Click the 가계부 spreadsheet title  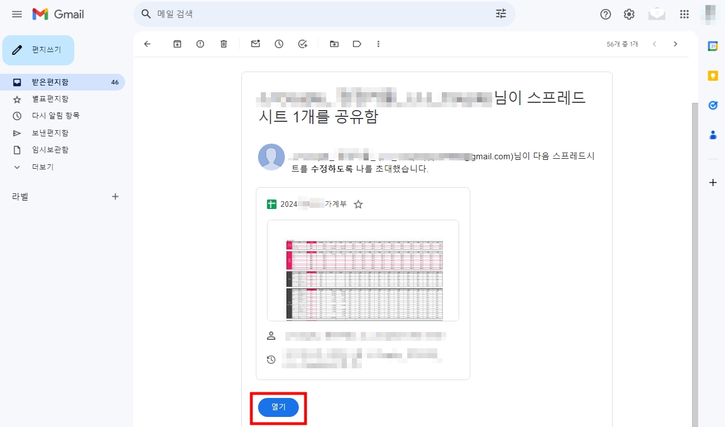(x=313, y=204)
